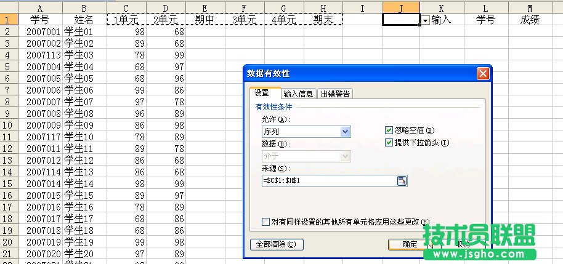563x264 pixels.
Task: Click cell with student ID 2007009
Action: pos(40,125)
